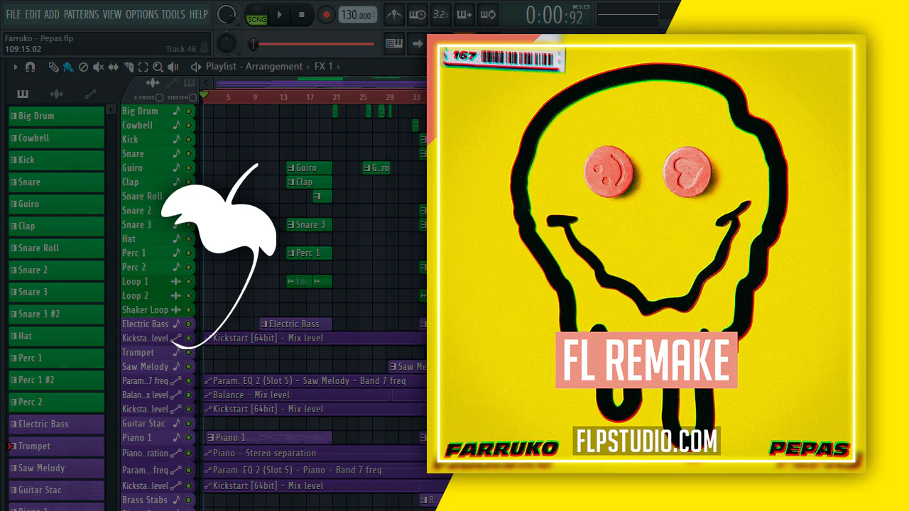Image resolution: width=909 pixels, height=511 pixels.
Task: Open the OPTIONS menu
Action: click(142, 14)
